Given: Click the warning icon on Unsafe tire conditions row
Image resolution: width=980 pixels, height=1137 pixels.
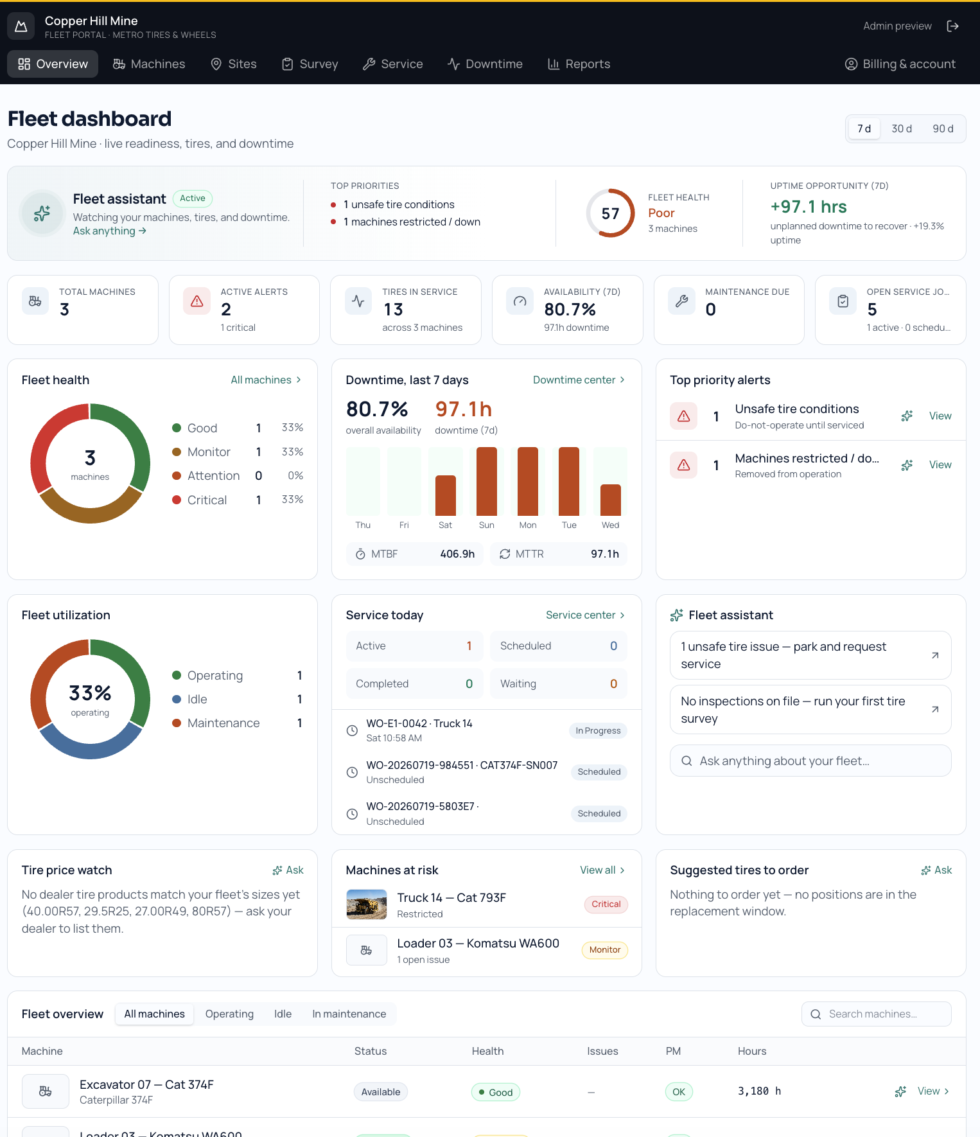Looking at the screenshot, I should coord(684,416).
